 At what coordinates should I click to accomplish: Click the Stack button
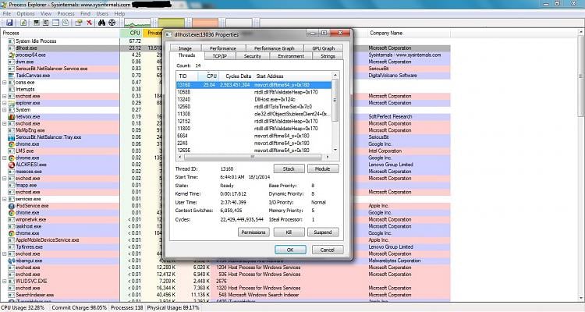pyautogui.click(x=289, y=168)
